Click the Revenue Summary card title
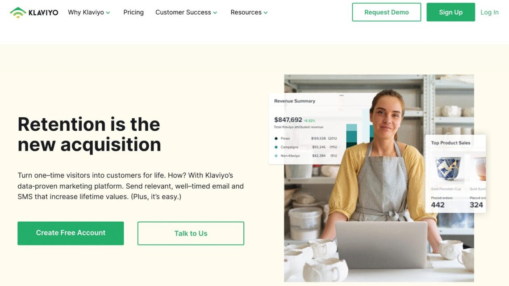509x286 pixels. point(294,101)
